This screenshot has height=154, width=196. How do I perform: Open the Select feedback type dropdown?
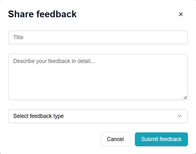coord(98,116)
